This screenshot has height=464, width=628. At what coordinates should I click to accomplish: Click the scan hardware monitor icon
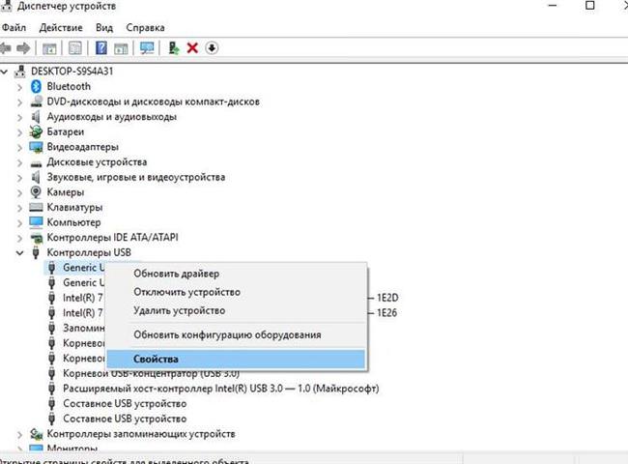(x=147, y=48)
